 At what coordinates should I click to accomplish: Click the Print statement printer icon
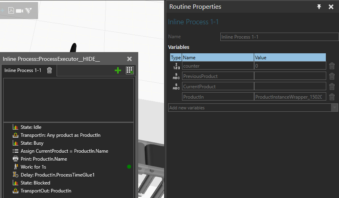click(16, 159)
